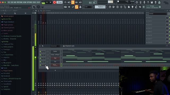This screenshot has width=170, height=95.
Task: Click the render audio file icon
Action: pos(156,2)
